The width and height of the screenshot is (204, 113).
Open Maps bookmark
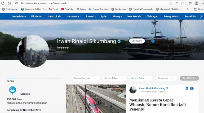(x=81, y=9)
